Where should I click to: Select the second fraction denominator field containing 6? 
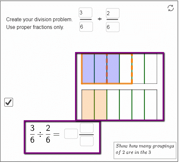113,27
